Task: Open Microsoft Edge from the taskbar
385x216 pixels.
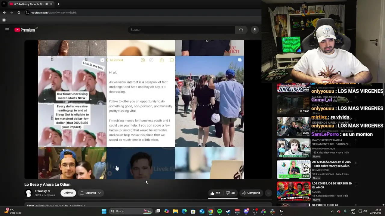Action: (184, 211)
